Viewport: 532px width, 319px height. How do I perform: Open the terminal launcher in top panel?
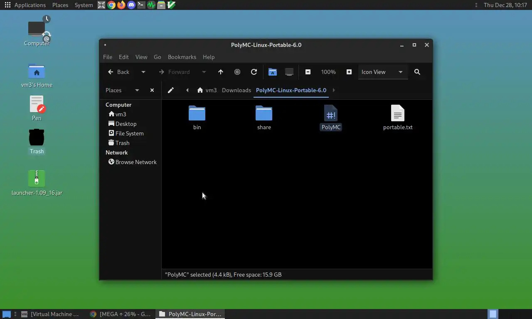click(x=141, y=5)
